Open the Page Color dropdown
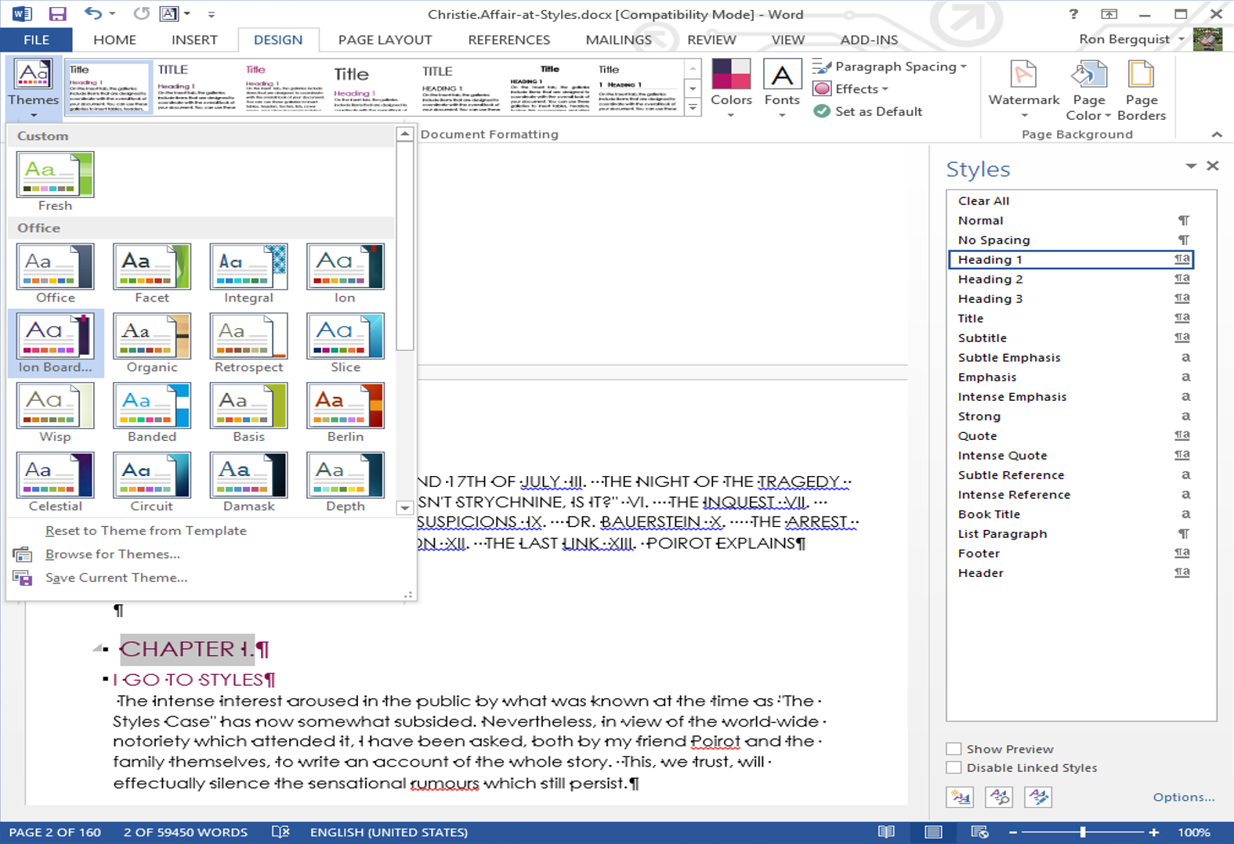Screen dimensions: 1234x844 [x=1088, y=90]
